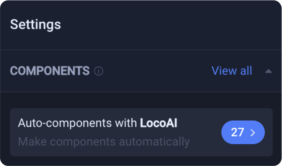Screen dimensions: 282x166
Task: Open the 27 auto-component suggestions
Action: pyautogui.click(x=243, y=132)
